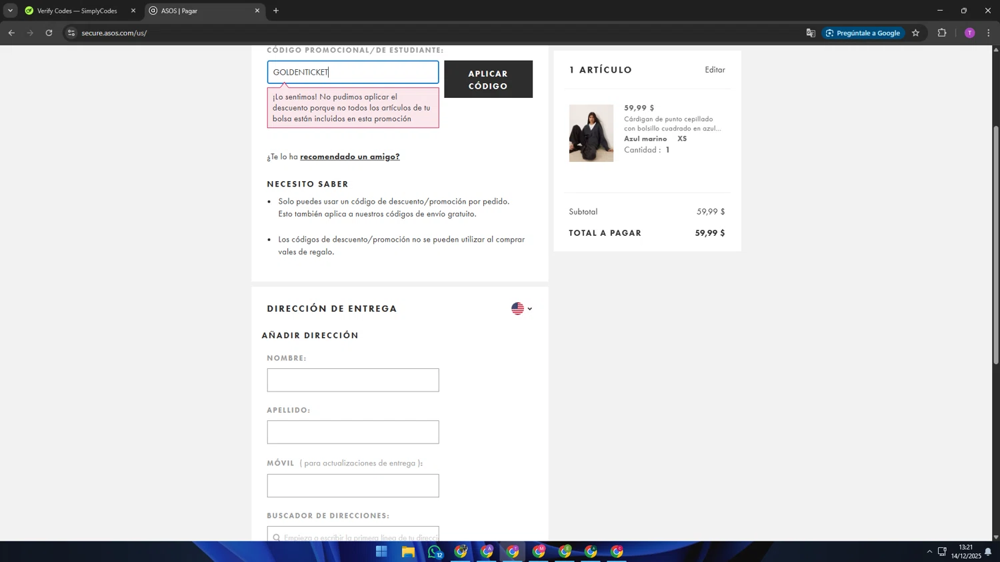
Task: Click the address finder search field
Action: tap(353, 534)
